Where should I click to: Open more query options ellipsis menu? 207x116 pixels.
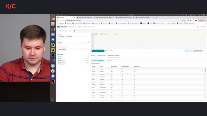point(204,51)
